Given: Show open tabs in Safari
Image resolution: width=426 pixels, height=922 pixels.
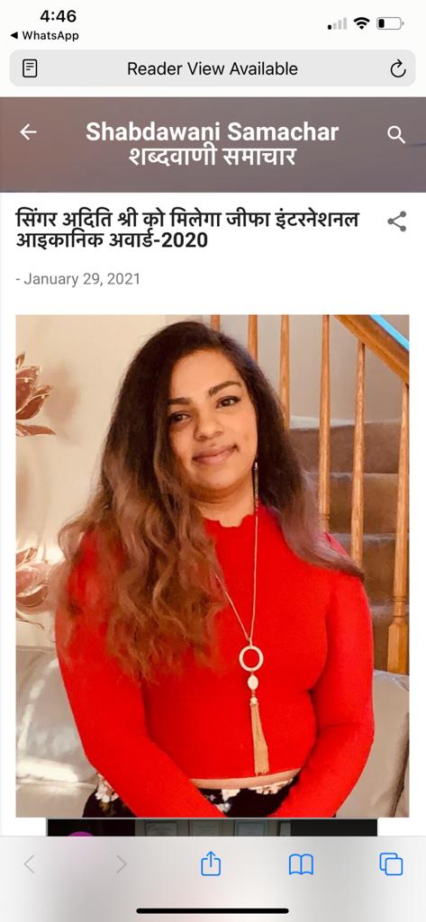Looking at the screenshot, I should coord(391,863).
